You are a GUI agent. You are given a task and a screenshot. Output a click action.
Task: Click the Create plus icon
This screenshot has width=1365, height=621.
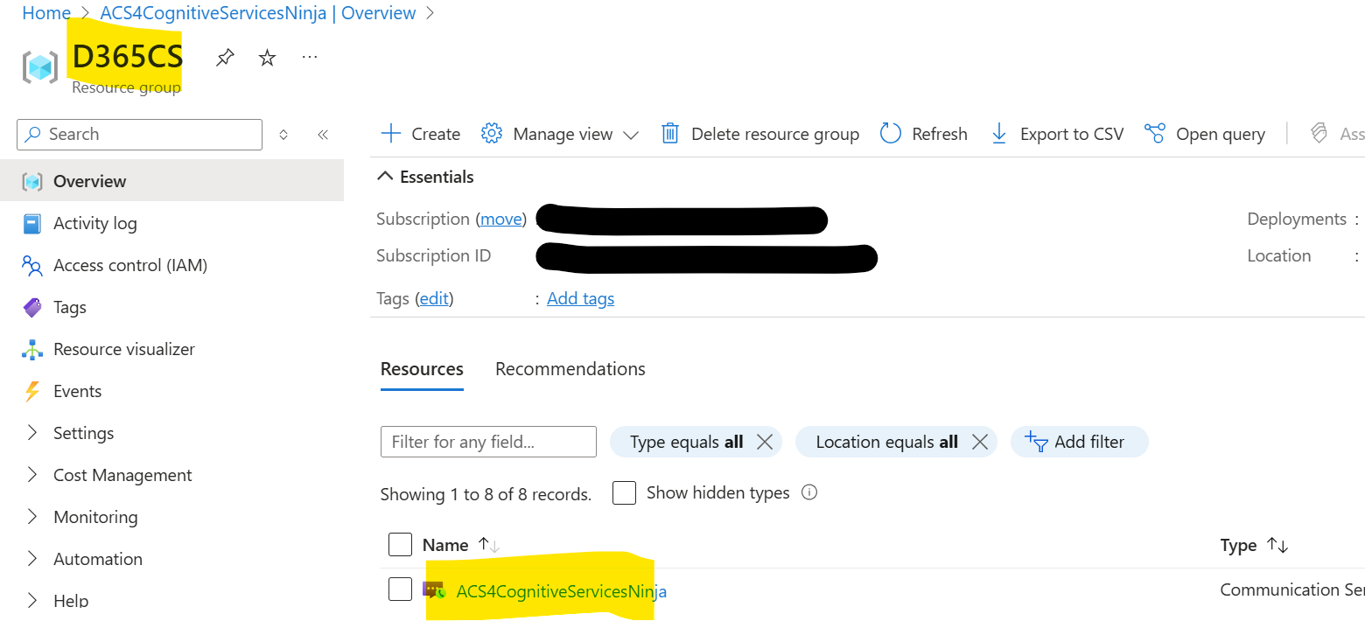[x=390, y=134]
